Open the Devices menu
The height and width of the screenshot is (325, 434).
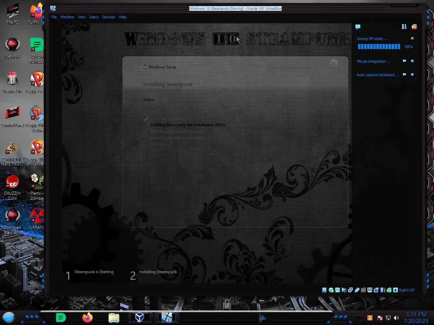click(108, 17)
